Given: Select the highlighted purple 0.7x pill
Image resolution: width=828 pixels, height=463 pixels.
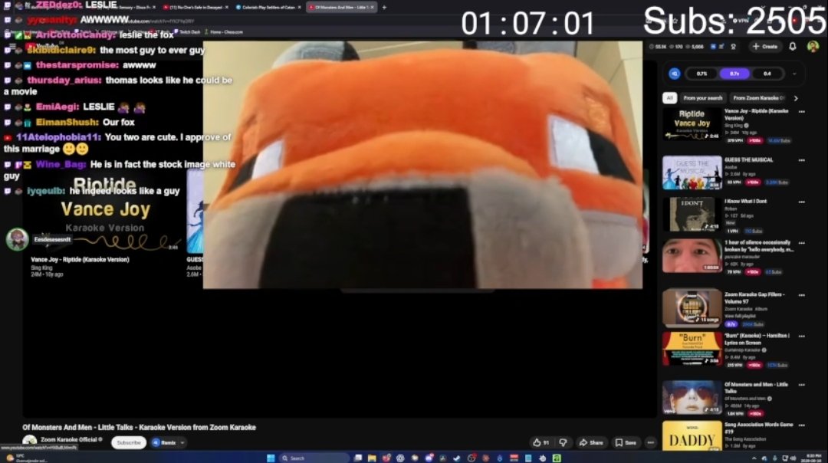Looking at the screenshot, I should pos(734,74).
